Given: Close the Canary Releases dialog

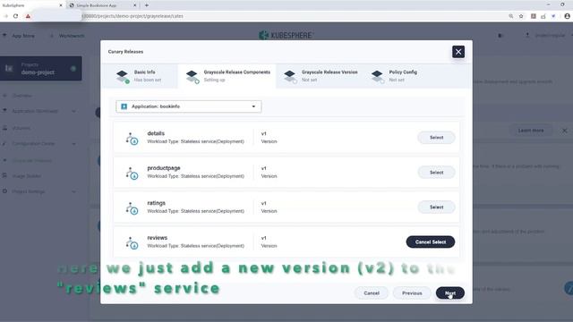Looking at the screenshot, I should tap(458, 52).
